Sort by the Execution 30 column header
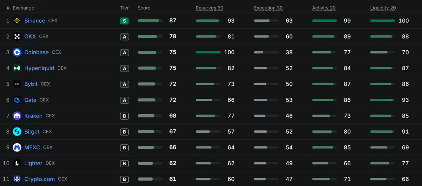The image size is (422, 186). click(268, 8)
